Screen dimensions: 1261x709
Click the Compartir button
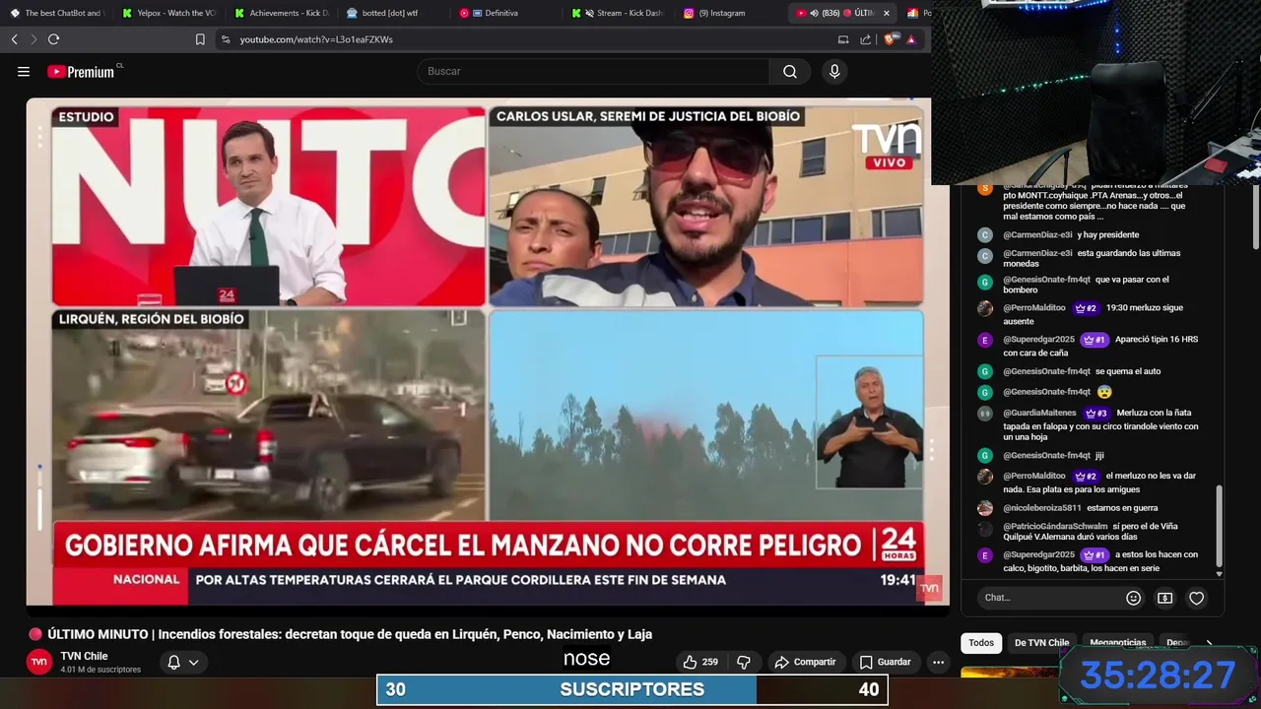[805, 662]
